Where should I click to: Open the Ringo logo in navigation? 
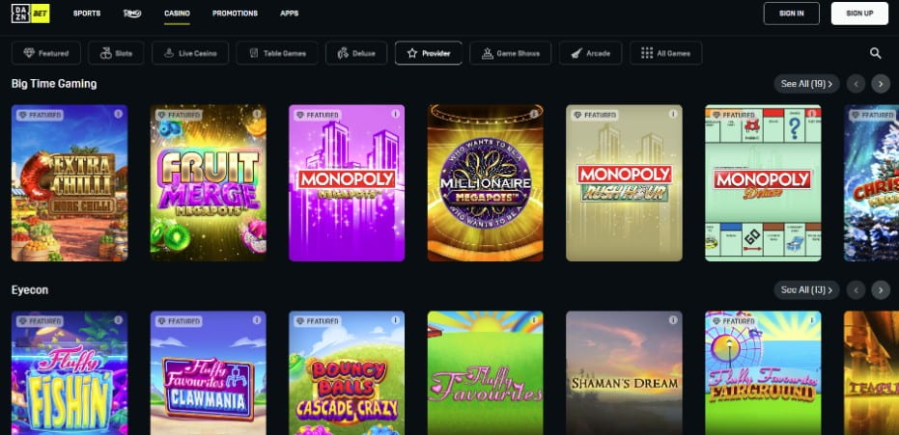pyautogui.click(x=132, y=14)
